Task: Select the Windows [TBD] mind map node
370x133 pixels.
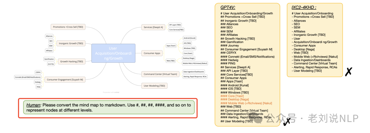Action: point(189,48)
